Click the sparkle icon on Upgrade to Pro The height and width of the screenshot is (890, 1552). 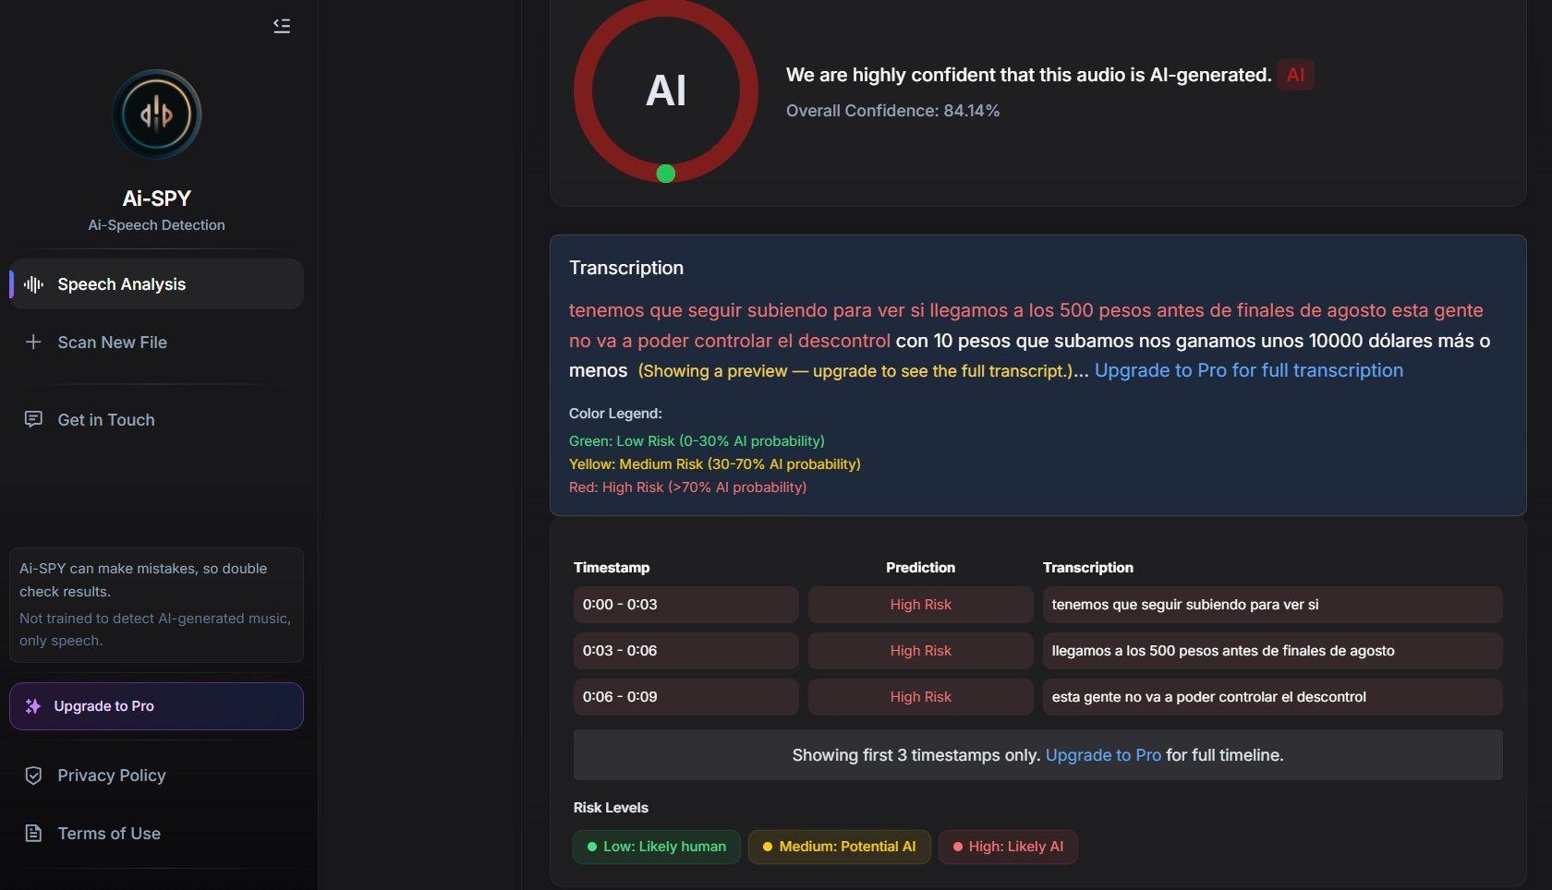click(x=33, y=706)
